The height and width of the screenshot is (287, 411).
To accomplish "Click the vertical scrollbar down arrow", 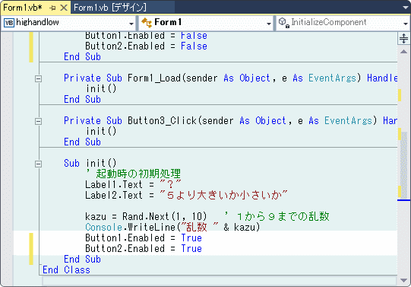I will point(403,280).
